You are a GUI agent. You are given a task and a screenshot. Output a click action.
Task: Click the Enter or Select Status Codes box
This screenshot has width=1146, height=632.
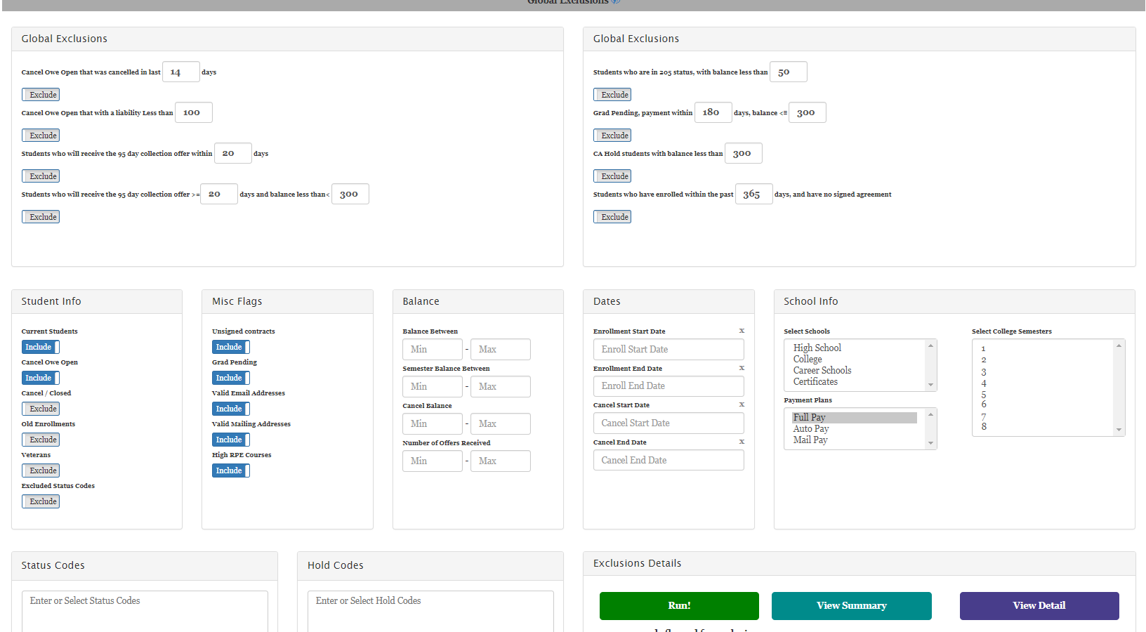[145, 611]
